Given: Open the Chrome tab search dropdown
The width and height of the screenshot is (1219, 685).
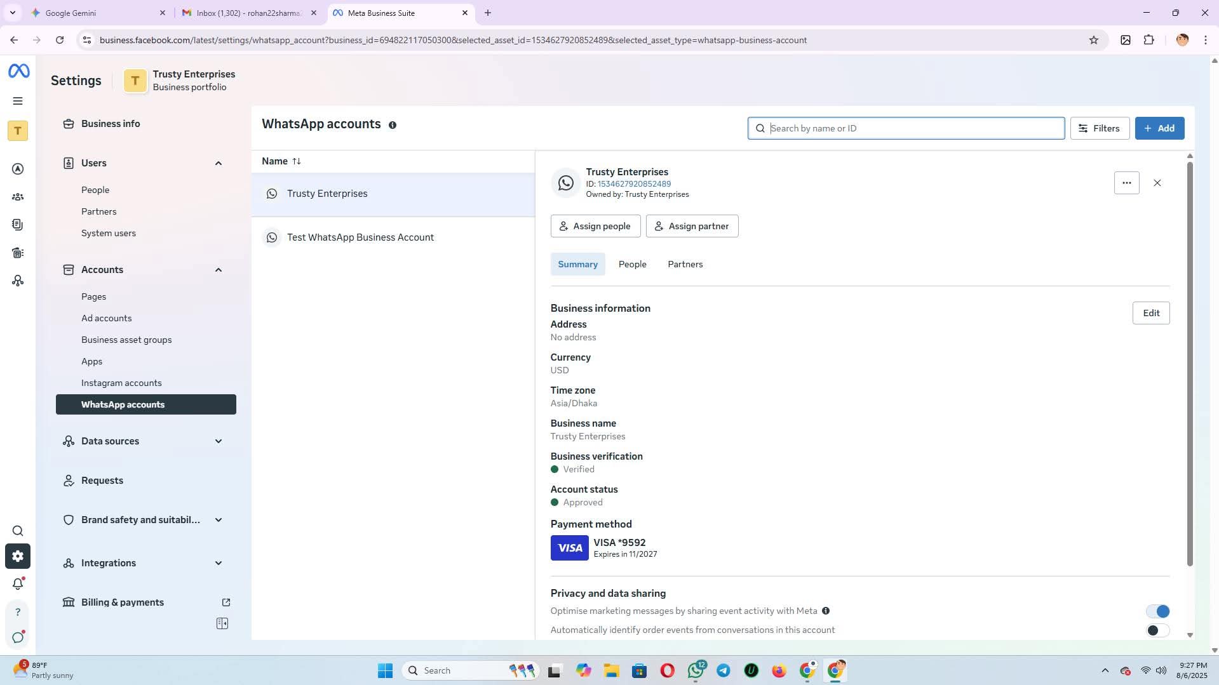Looking at the screenshot, I should point(12,13).
